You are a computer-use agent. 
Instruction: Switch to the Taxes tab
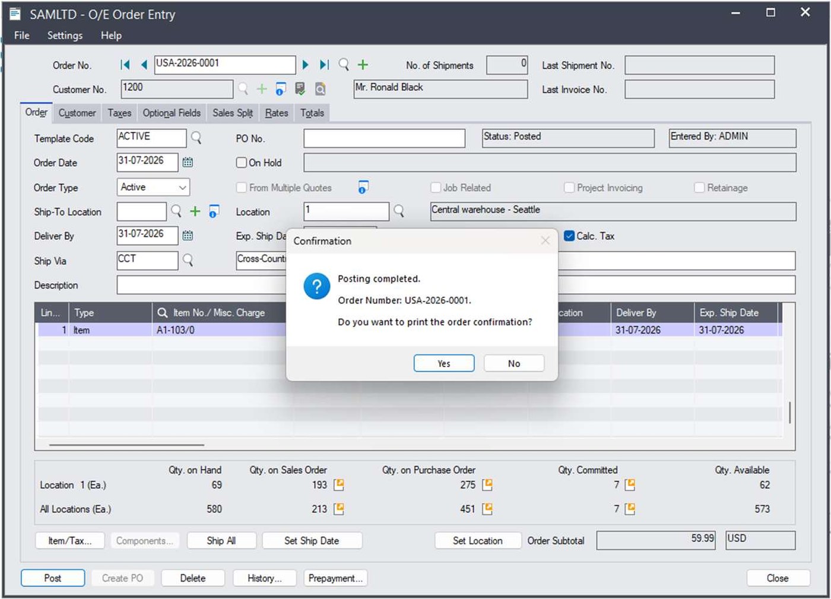pos(119,113)
